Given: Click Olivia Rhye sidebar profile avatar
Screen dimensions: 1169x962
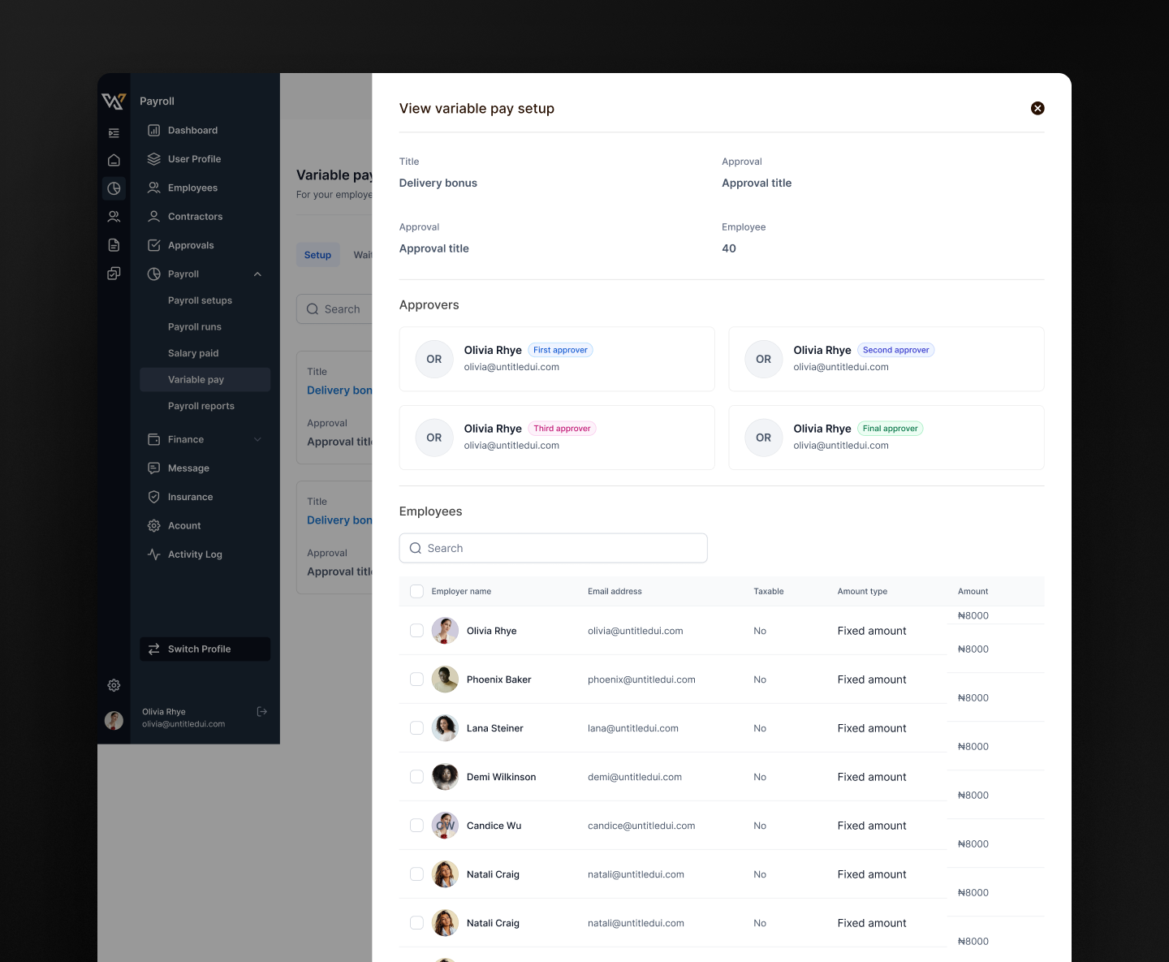Looking at the screenshot, I should pyautogui.click(x=114, y=720).
